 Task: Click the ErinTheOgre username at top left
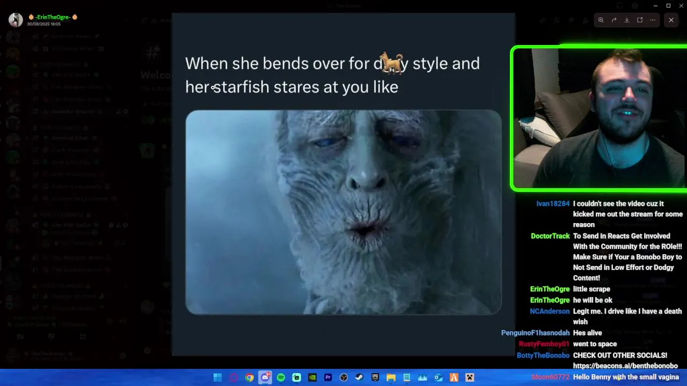click(53, 17)
